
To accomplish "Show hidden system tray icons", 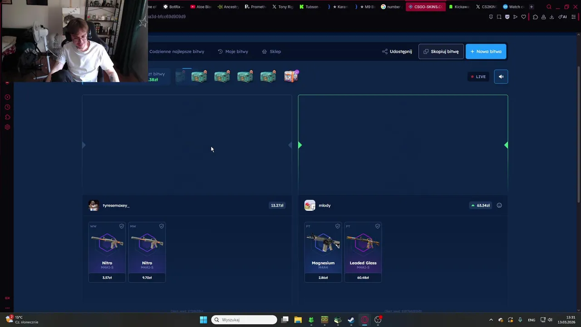I will (x=491, y=320).
